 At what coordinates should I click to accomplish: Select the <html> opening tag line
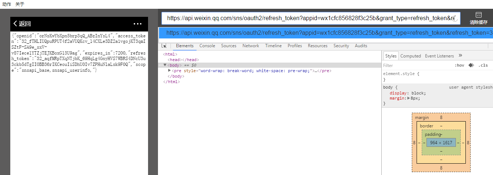(x=170, y=54)
